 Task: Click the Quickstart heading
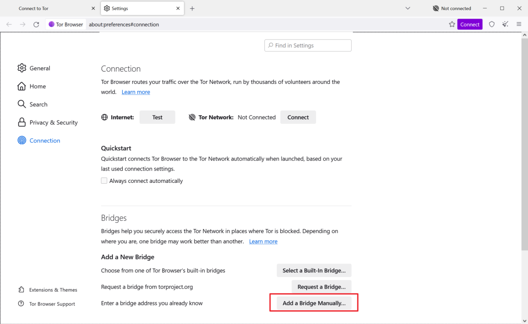(116, 148)
